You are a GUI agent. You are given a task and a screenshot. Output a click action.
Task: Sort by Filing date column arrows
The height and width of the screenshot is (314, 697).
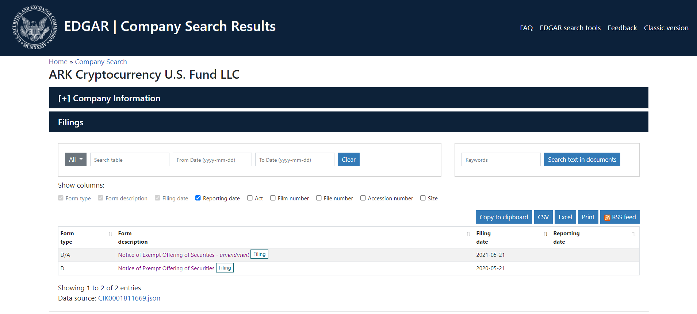pos(545,234)
